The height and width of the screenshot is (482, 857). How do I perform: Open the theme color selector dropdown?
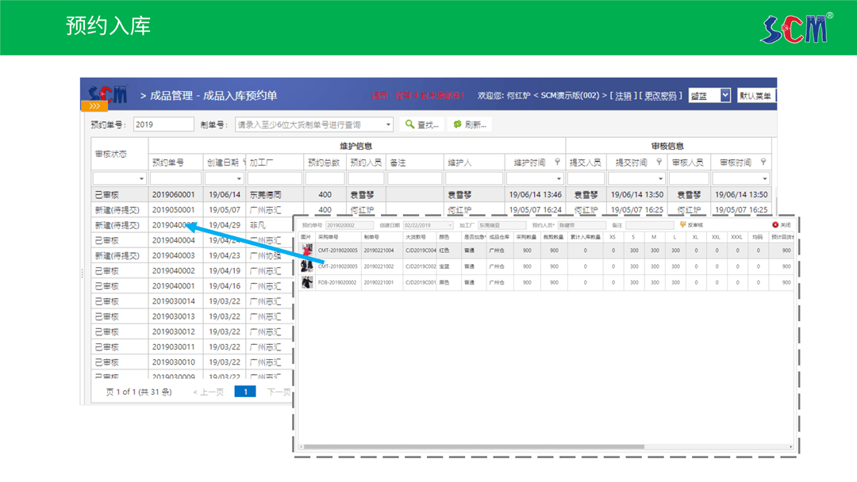(724, 95)
